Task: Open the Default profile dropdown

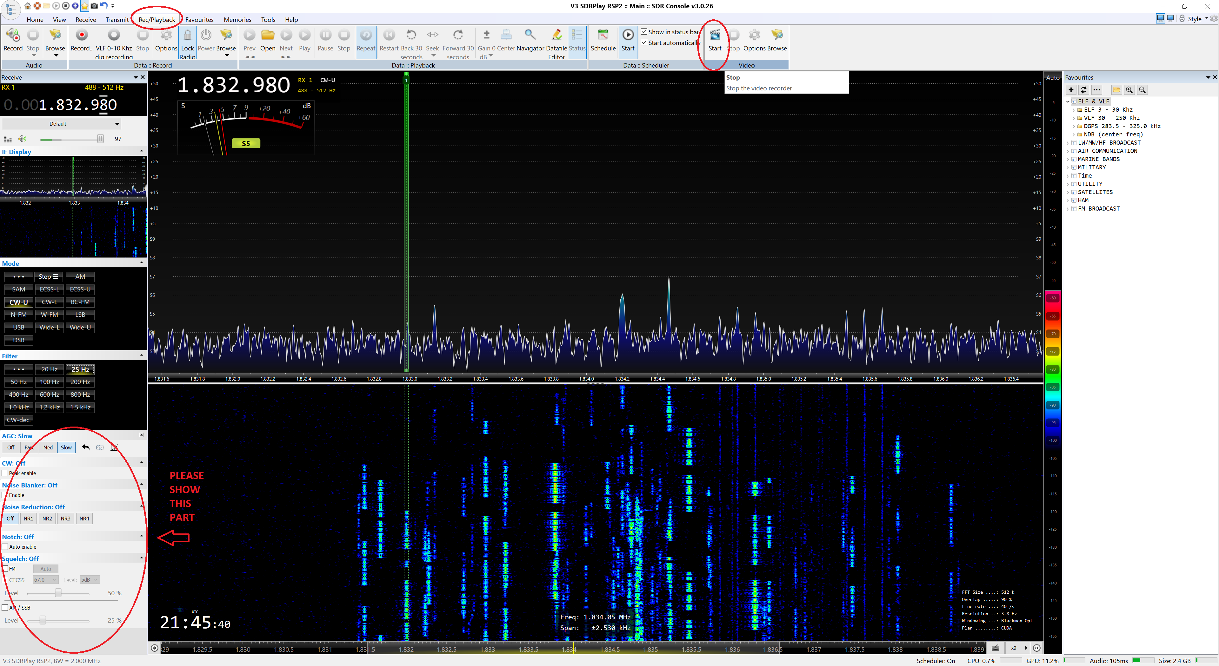Action: [62, 124]
